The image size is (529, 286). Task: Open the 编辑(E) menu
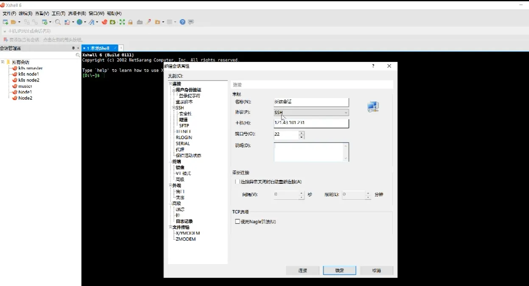pos(25,14)
